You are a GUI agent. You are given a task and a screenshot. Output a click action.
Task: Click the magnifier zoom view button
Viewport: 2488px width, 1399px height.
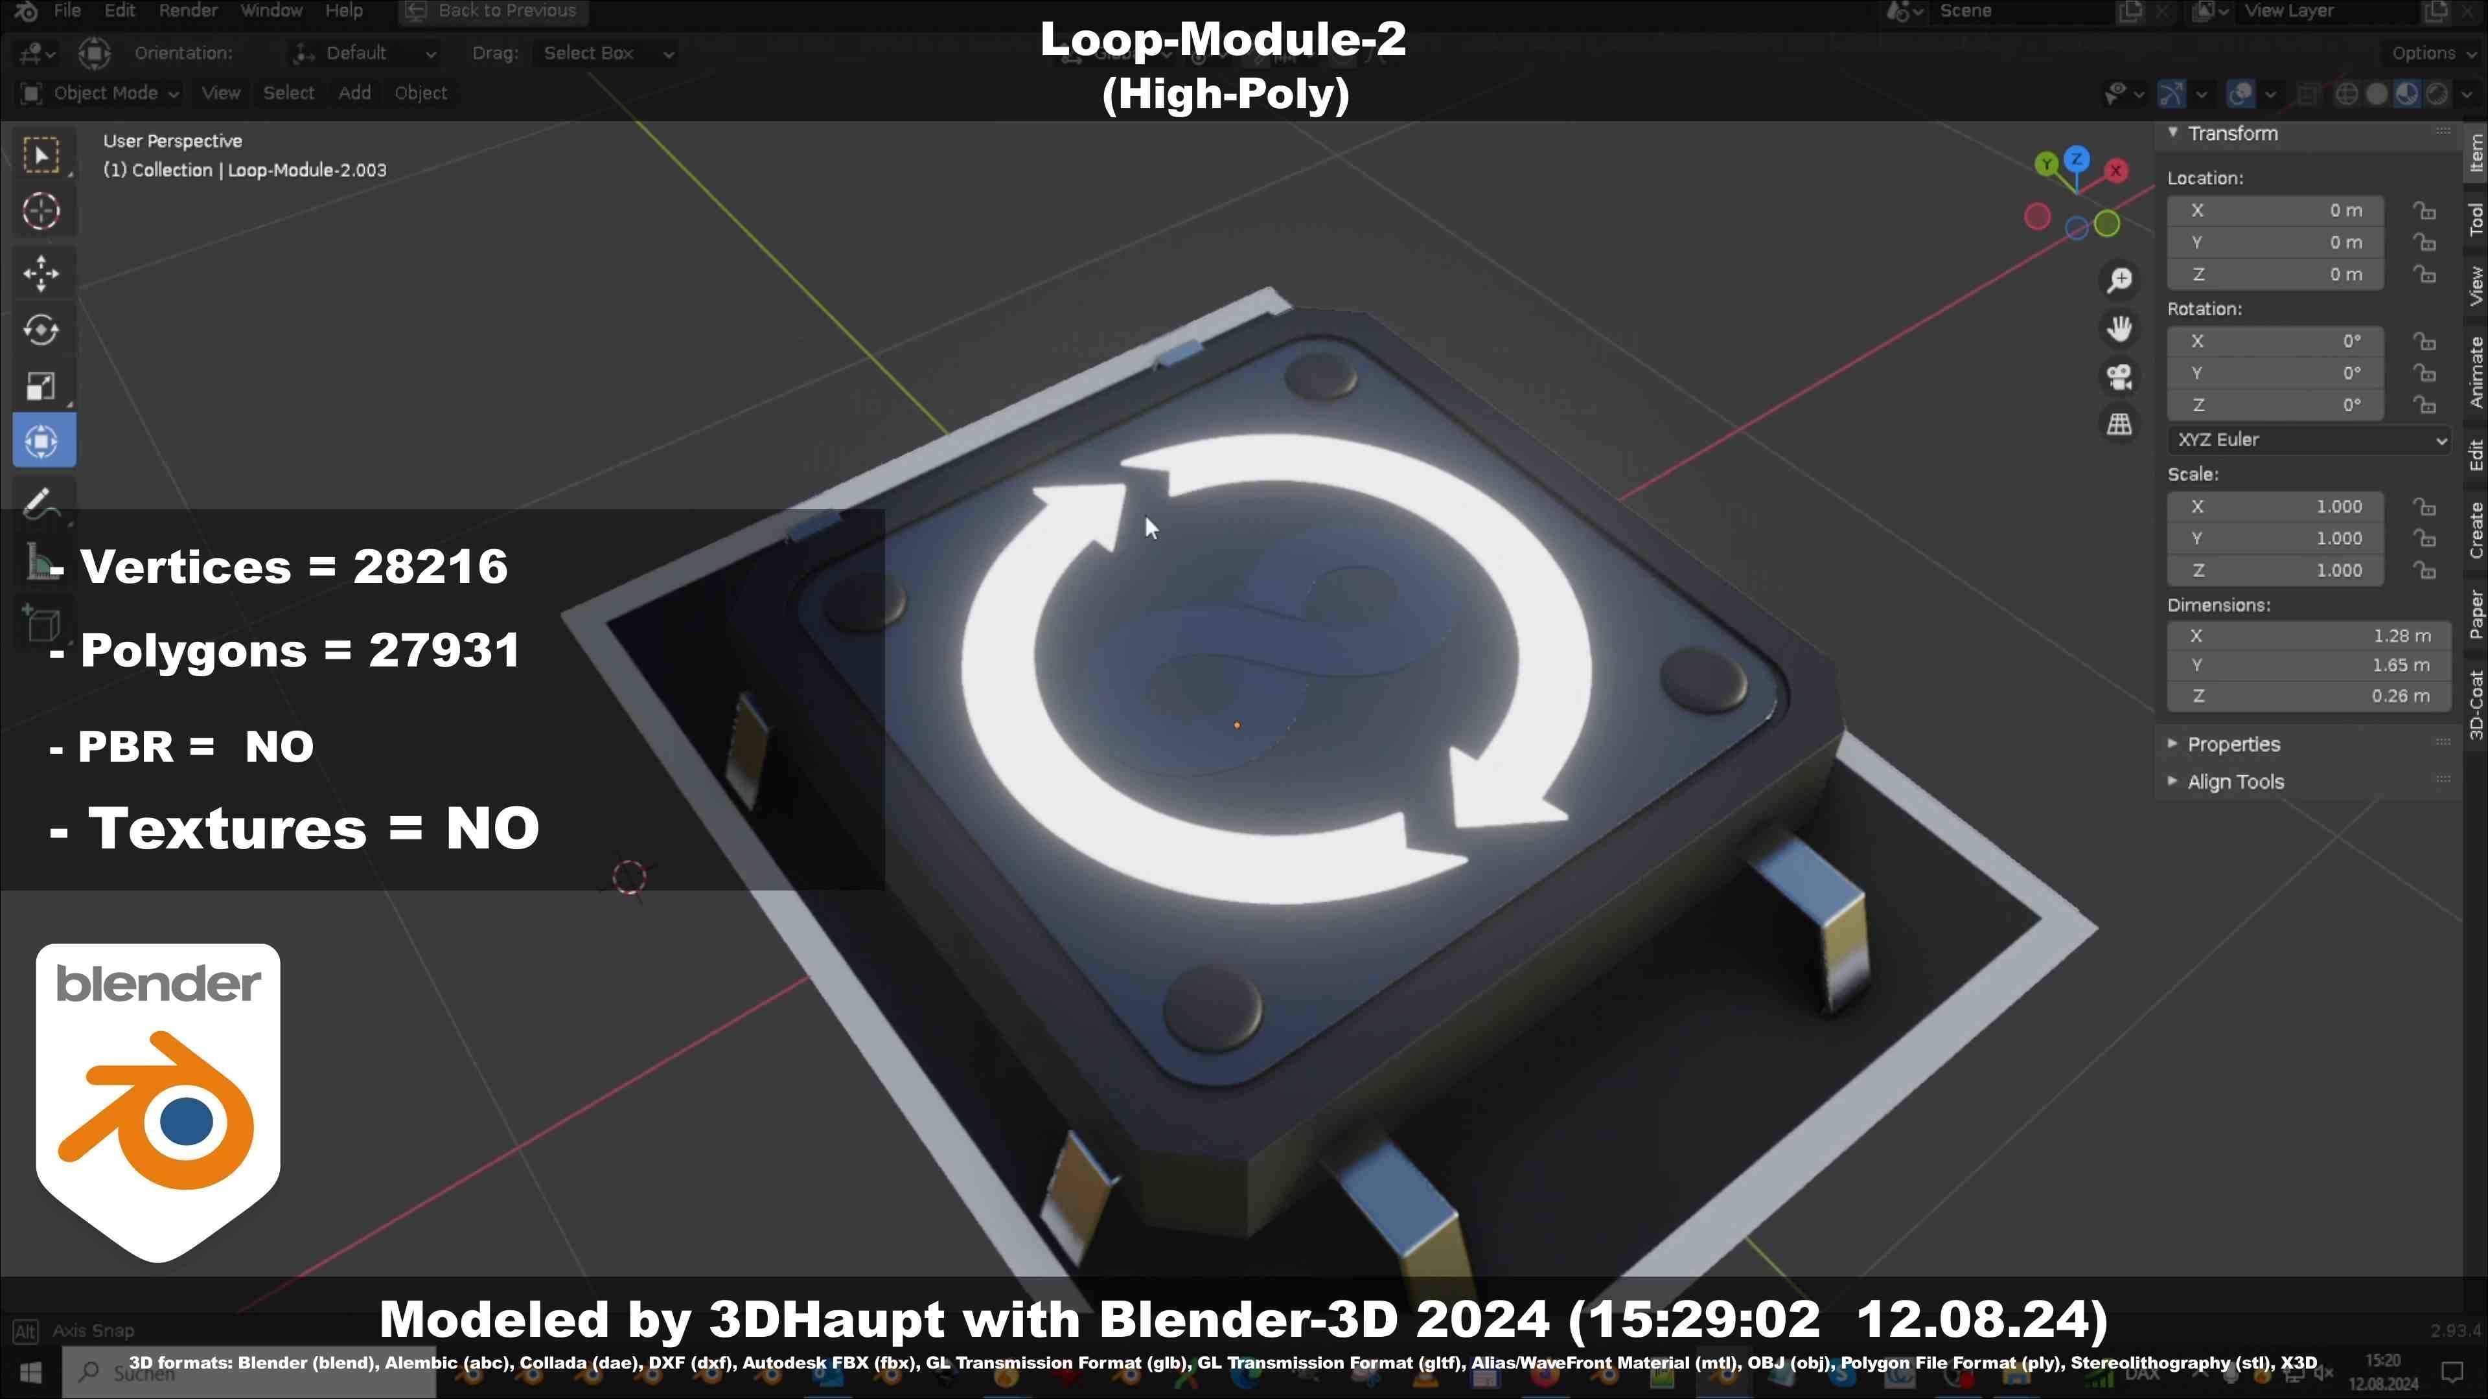2119,280
